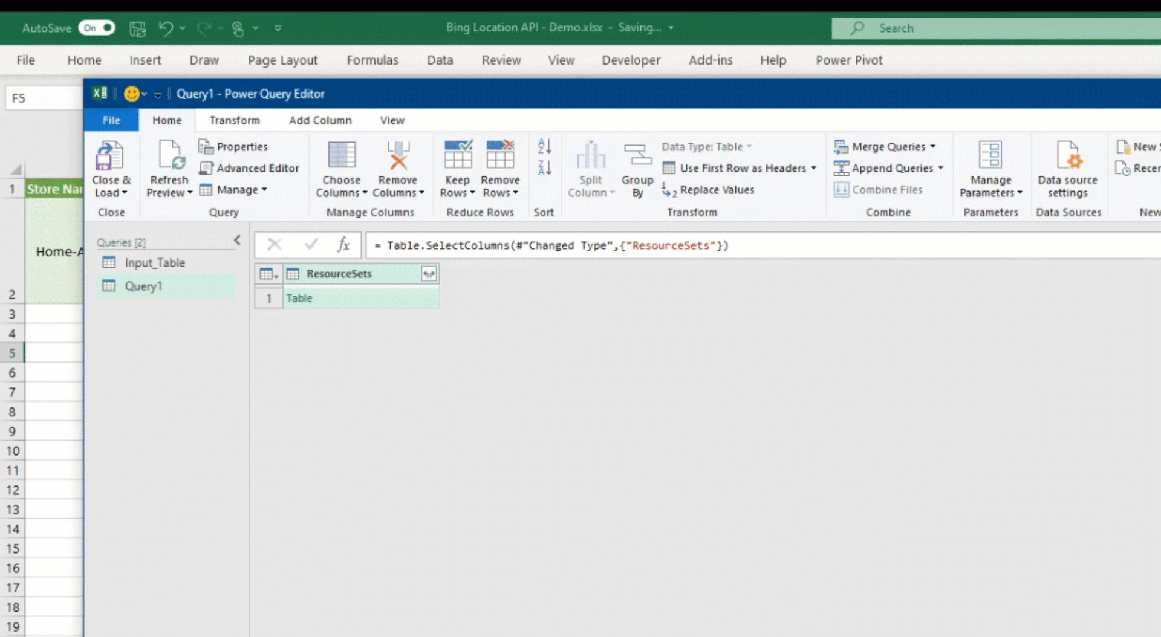Click the Remove Columns icon
The image size is (1161, 637).
pos(398,155)
